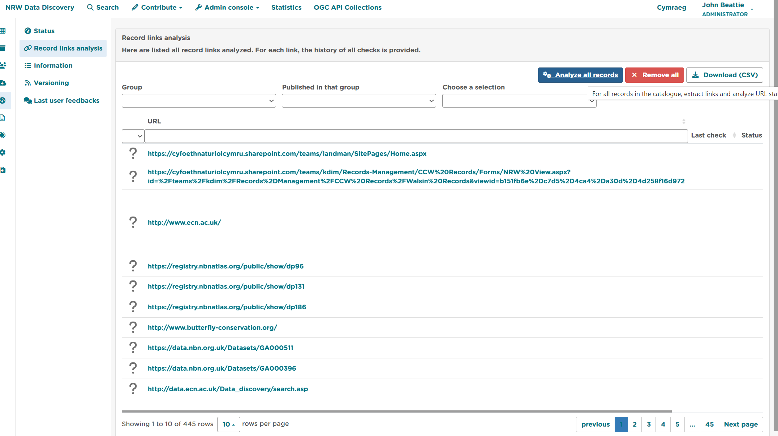Image resolution: width=778 pixels, height=436 pixels.
Task: Click the previous page button
Action: tap(596, 424)
